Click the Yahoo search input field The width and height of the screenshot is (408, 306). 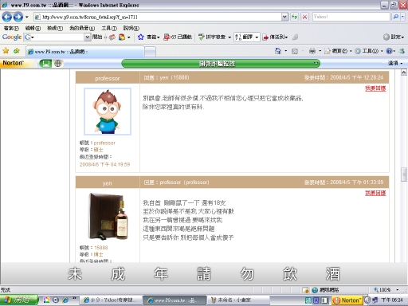tap(351, 17)
